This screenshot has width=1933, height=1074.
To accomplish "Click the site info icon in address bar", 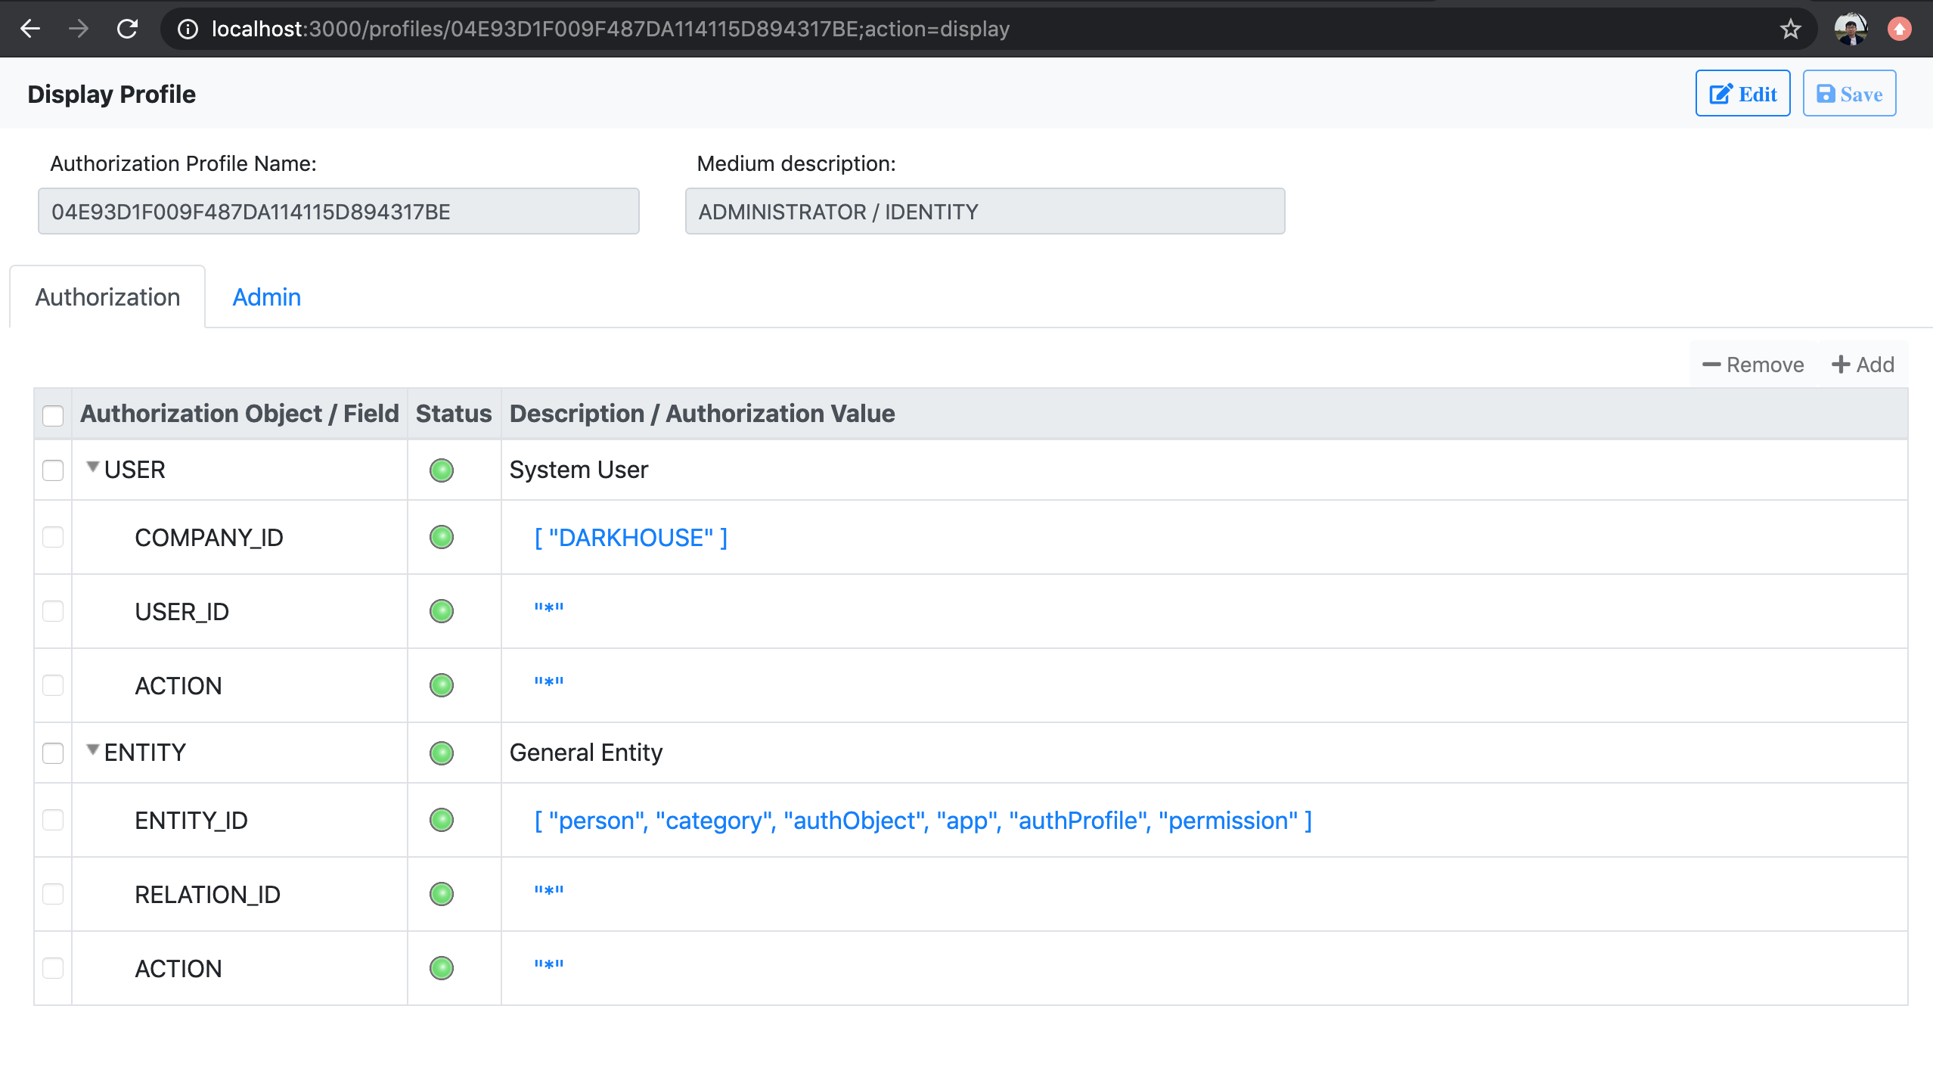I will pos(188,29).
